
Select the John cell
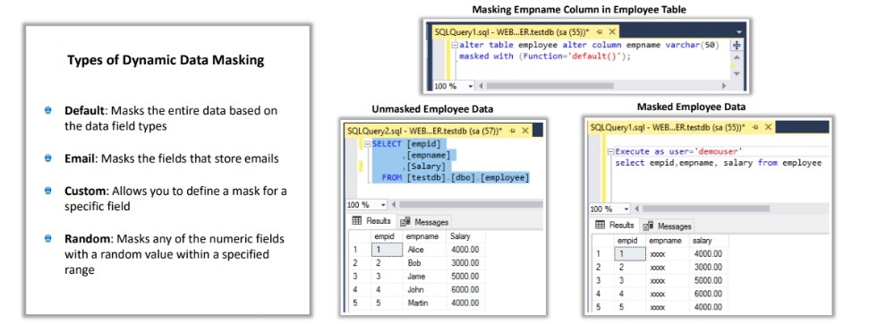tap(424, 290)
